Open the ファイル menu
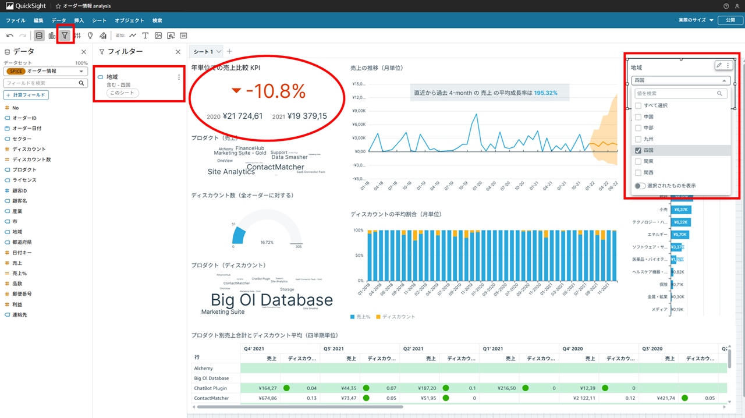The height and width of the screenshot is (418, 745). pyautogui.click(x=16, y=20)
